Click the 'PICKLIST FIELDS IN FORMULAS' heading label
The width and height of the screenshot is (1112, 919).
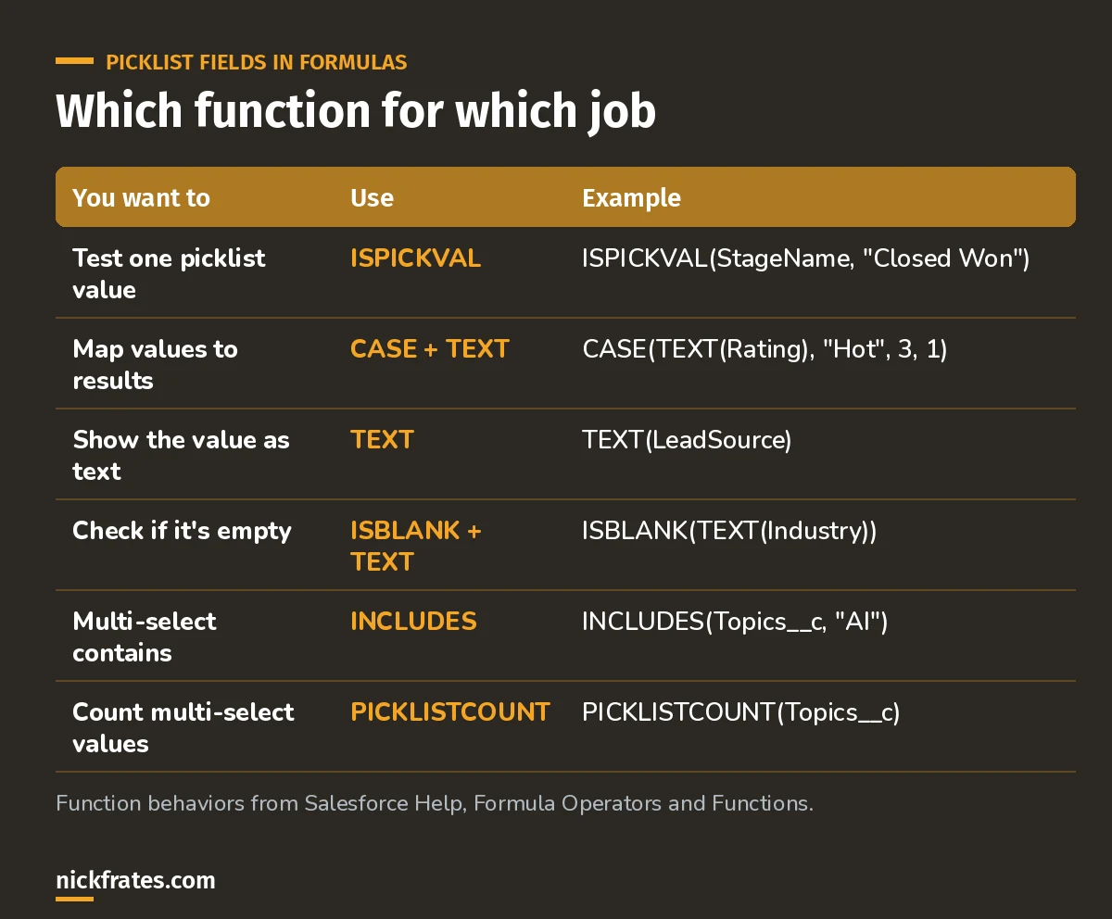[x=257, y=62]
